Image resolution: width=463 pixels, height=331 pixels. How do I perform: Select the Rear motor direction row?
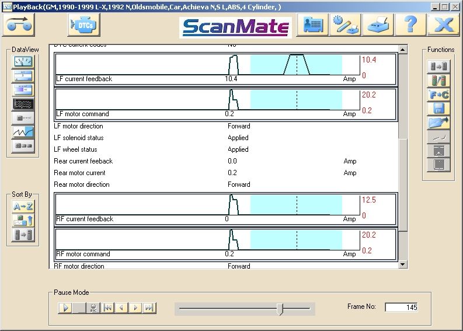[226, 184]
